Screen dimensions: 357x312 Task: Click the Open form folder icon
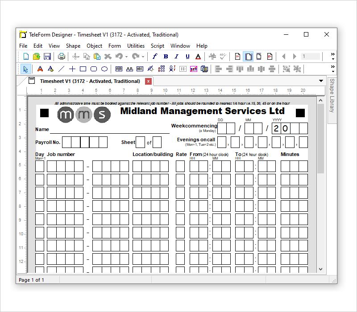tap(37, 57)
